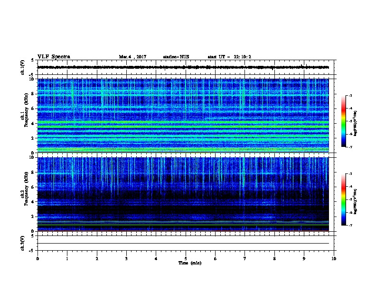
Task: Click the "8" kHz tick of ch.1 spectrogram
Action: [x=33, y=94]
